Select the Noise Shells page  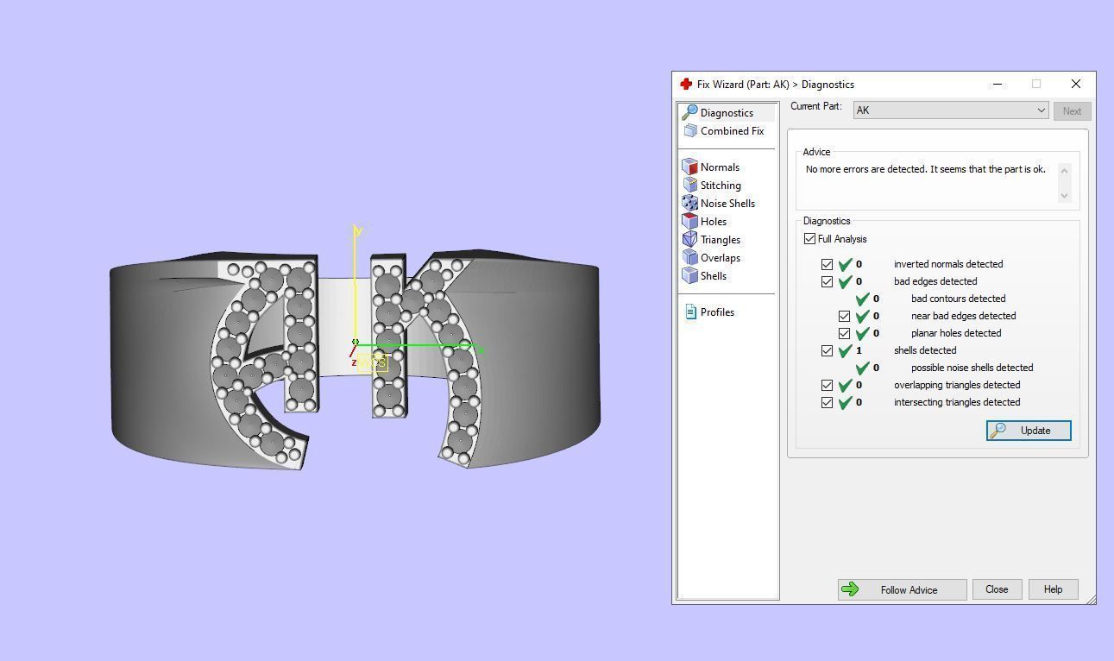pyautogui.click(x=727, y=204)
